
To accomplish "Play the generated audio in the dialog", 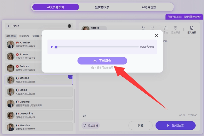I will (x=52, y=47).
